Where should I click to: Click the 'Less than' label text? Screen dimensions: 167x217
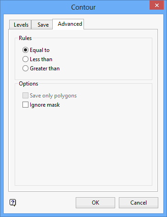point(41,59)
